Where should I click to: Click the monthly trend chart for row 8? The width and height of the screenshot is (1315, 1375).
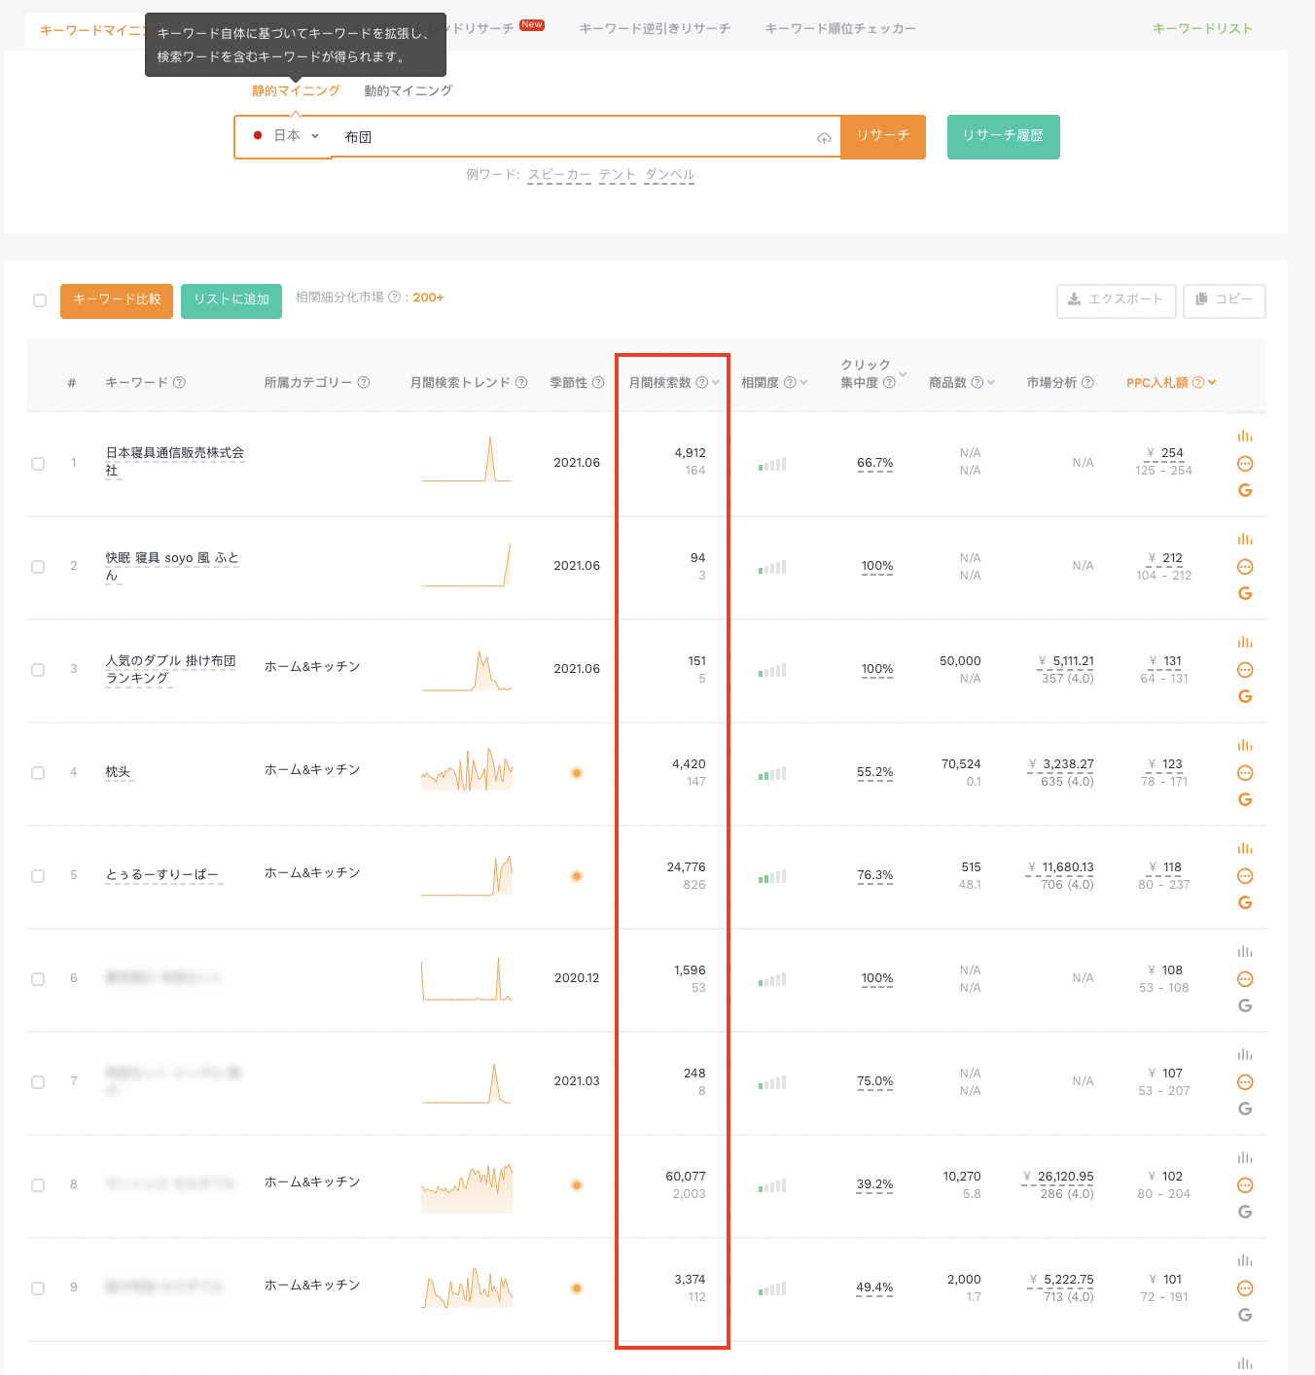pos(467,1186)
